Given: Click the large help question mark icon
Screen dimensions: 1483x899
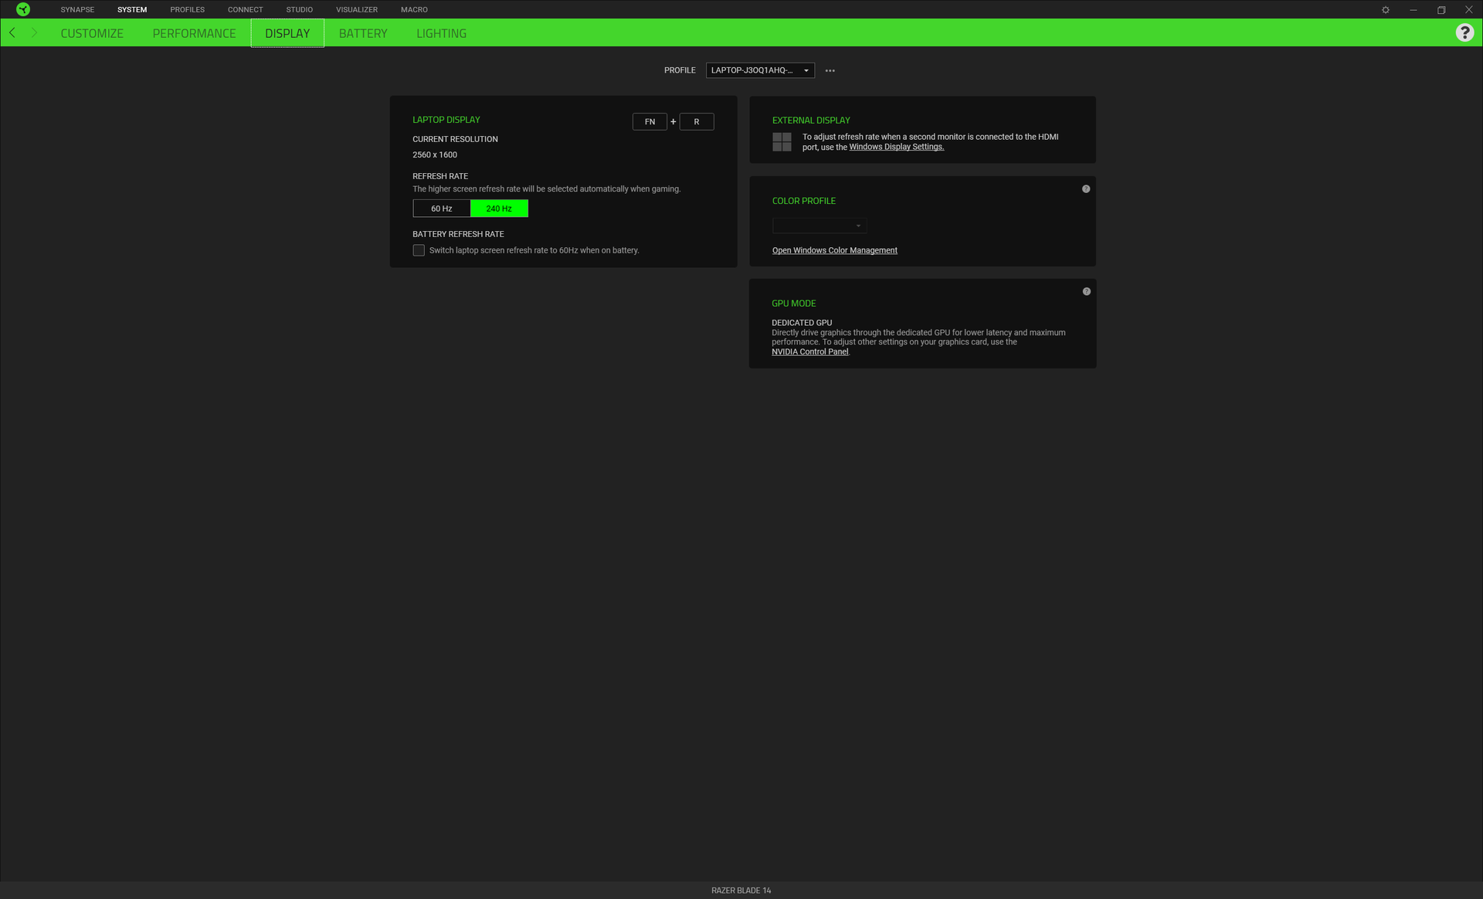Looking at the screenshot, I should click(1464, 32).
